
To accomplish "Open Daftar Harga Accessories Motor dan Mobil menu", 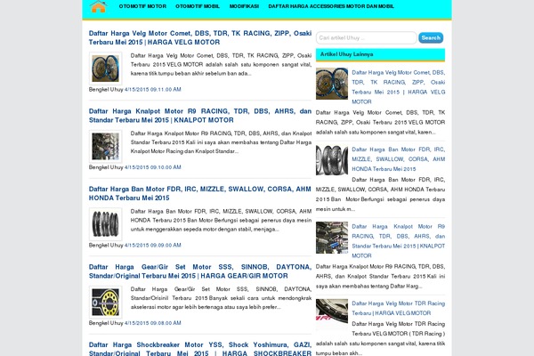I will (x=331, y=6).
